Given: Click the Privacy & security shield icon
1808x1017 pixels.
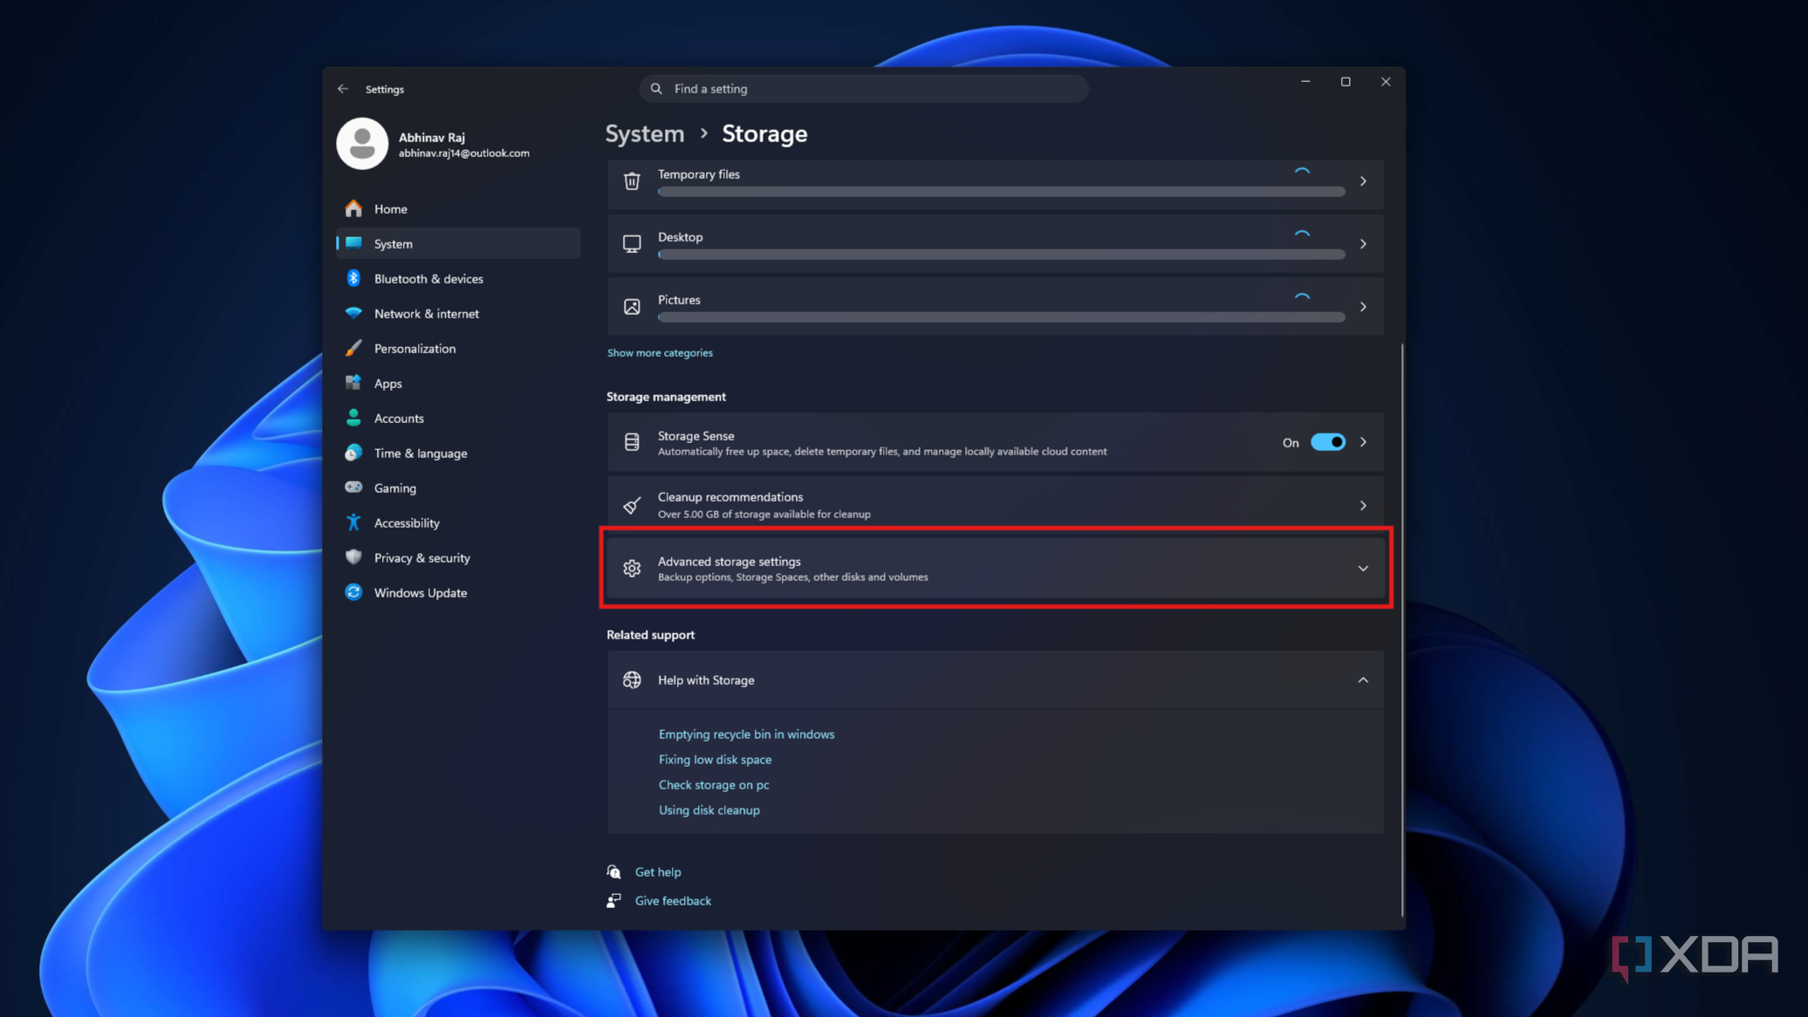Looking at the screenshot, I should [353, 557].
